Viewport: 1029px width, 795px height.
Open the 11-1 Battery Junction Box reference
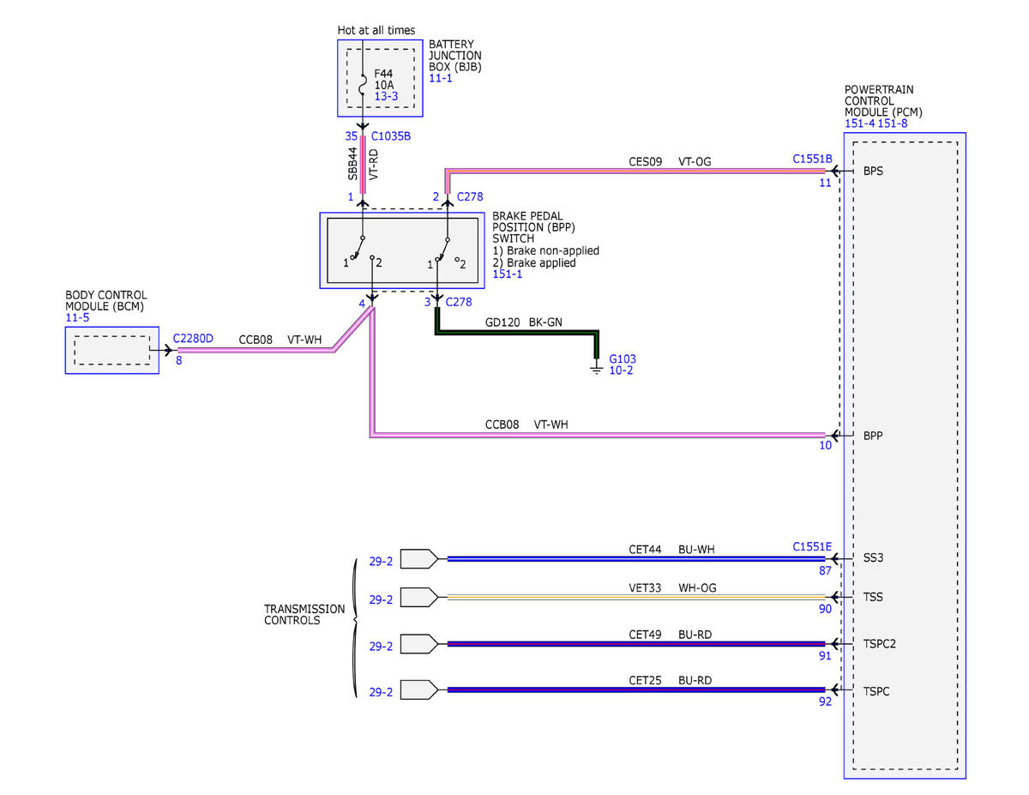point(442,79)
